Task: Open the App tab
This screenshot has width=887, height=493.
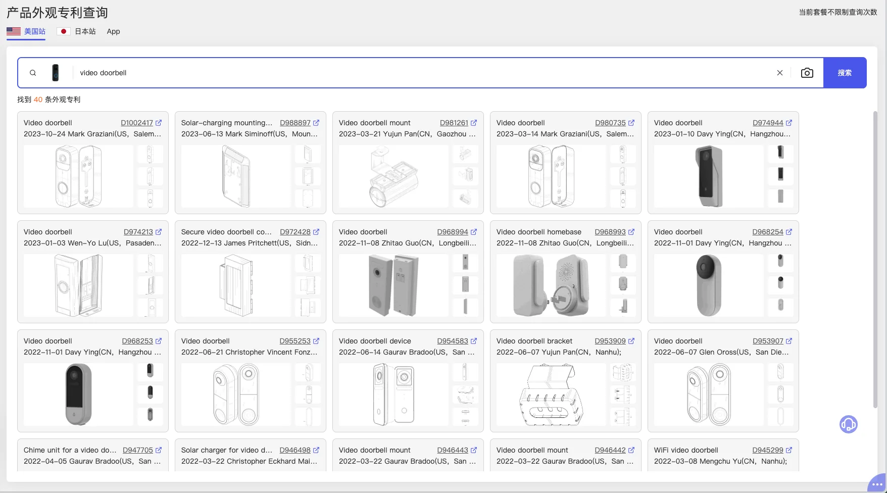Action: coord(113,31)
